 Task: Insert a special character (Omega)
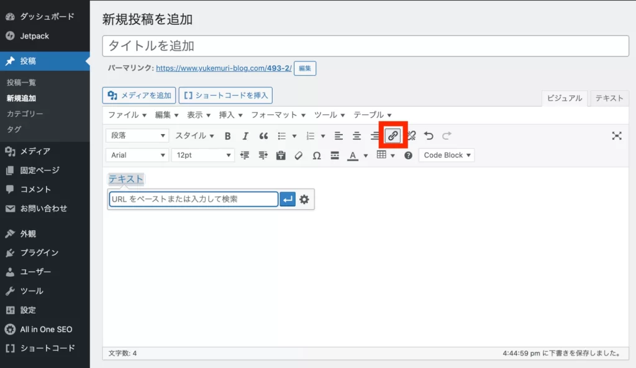coord(317,155)
